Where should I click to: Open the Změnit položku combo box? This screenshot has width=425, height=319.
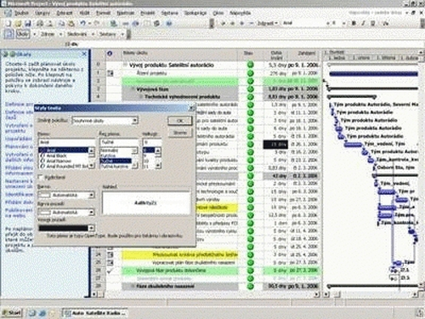(x=105, y=121)
